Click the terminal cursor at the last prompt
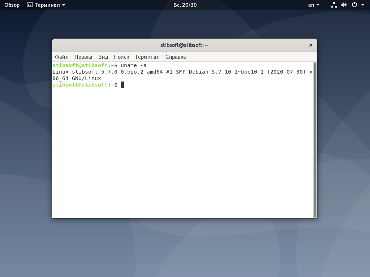This screenshot has height=277, width=370. [122, 85]
